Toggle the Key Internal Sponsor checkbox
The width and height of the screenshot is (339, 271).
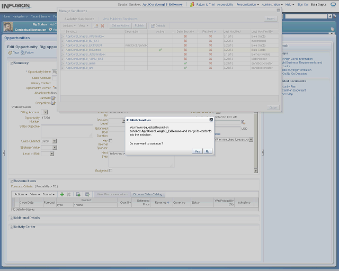[111, 140]
